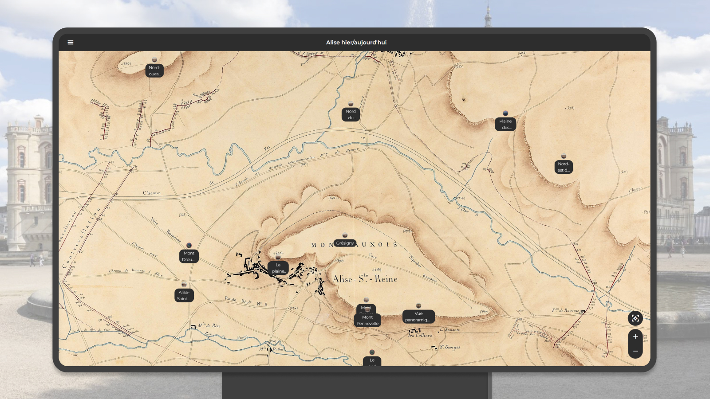Open the "Plaine des..." marker

pos(505,124)
